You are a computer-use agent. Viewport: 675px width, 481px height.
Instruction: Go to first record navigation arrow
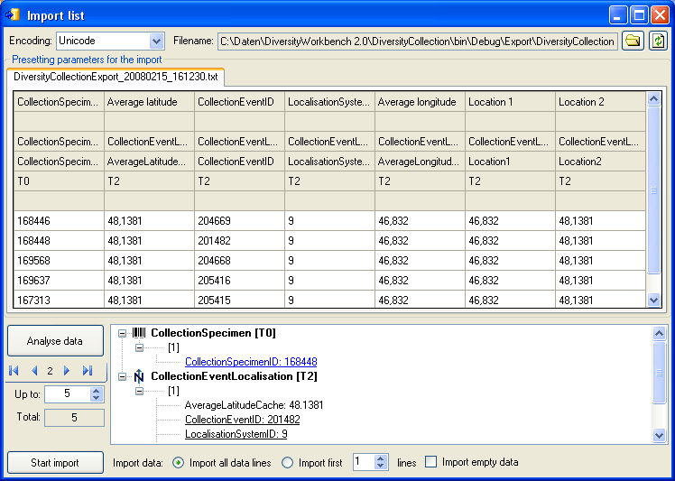click(14, 371)
